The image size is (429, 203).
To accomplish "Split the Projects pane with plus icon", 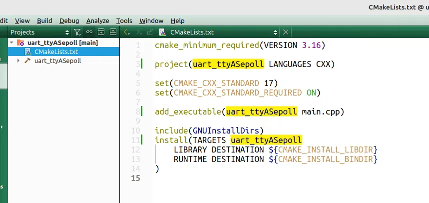I will (101, 32).
